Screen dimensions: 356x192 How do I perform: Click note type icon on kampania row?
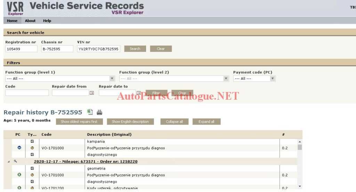click(x=32, y=141)
